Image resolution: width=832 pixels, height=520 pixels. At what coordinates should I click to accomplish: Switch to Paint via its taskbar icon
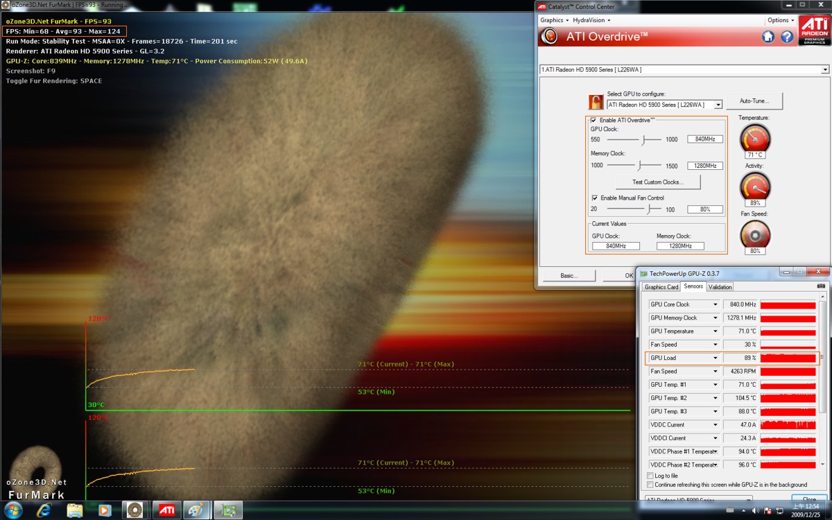click(x=196, y=510)
